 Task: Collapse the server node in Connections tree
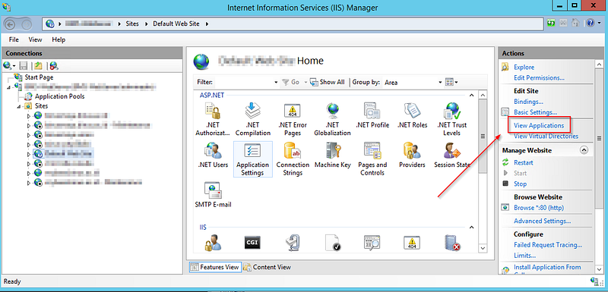click(9, 86)
